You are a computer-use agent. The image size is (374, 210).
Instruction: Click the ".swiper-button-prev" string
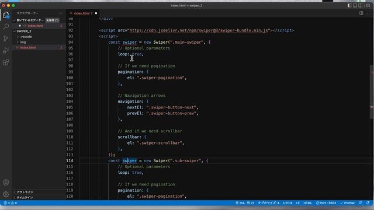pyautogui.click(x=171, y=113)
